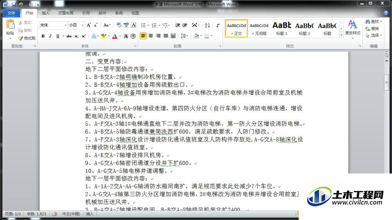Switch to the 视图 View tab
This screenshot has width=392, height=220.
pyautogui.click(x=135, y=13)
